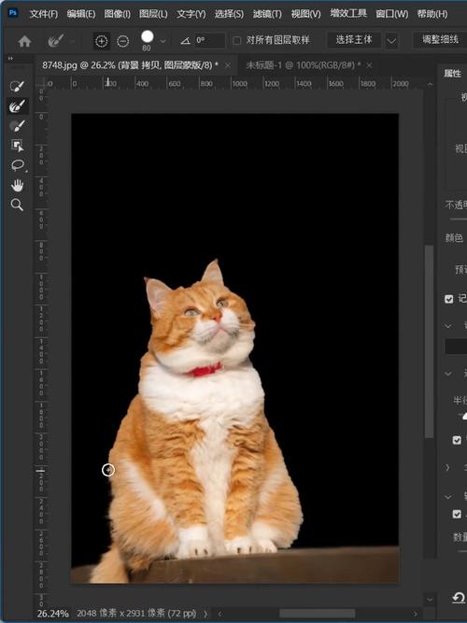Click the radius slider handle
The height and width of the screenshot is (623, 467).
click(464, 417)
